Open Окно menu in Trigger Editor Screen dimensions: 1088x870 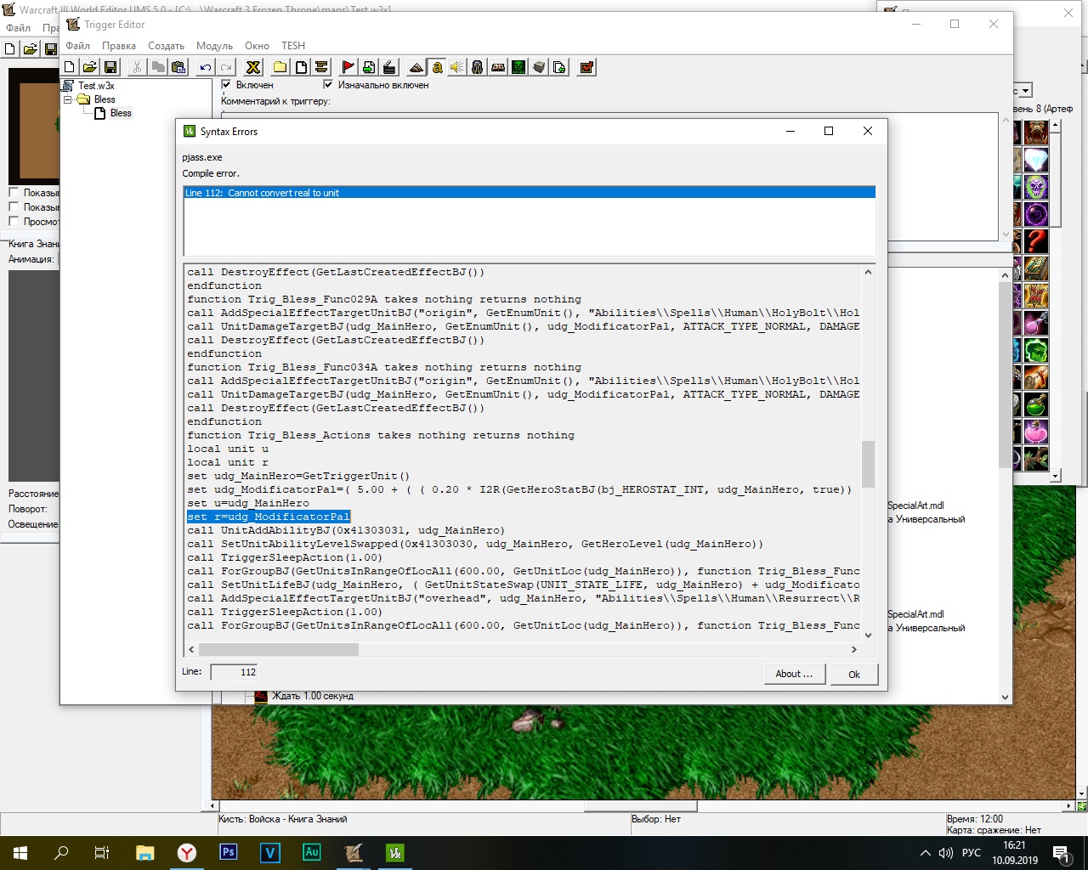257,46
